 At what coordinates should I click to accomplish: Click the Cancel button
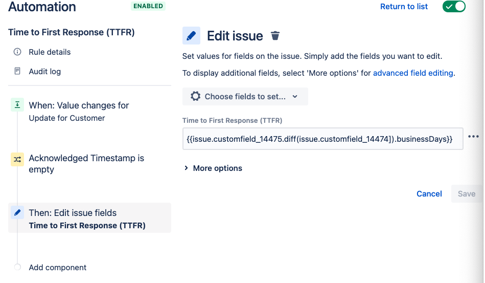point(429,194)
